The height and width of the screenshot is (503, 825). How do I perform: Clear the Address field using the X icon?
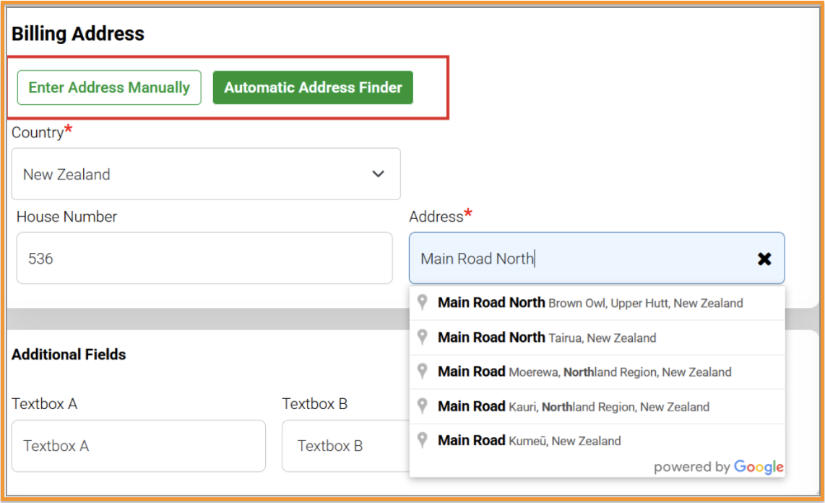[764, 258]
